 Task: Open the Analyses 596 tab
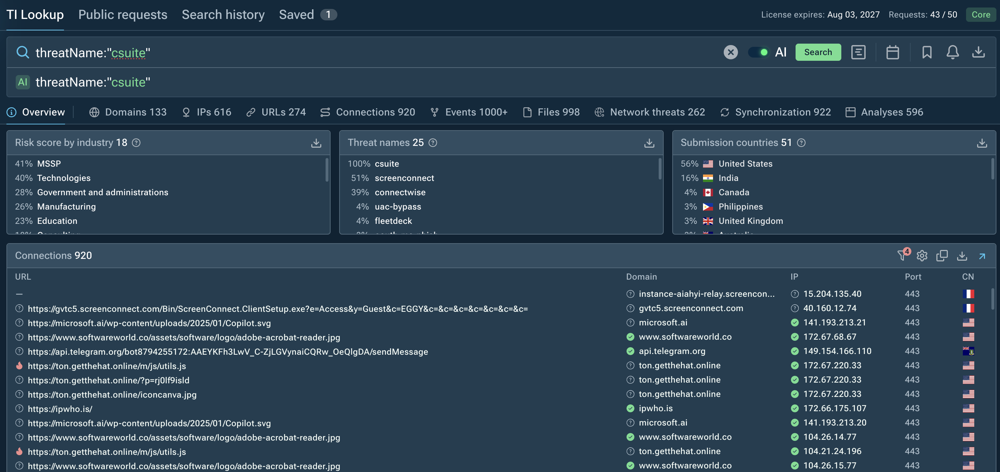point(884,112)
